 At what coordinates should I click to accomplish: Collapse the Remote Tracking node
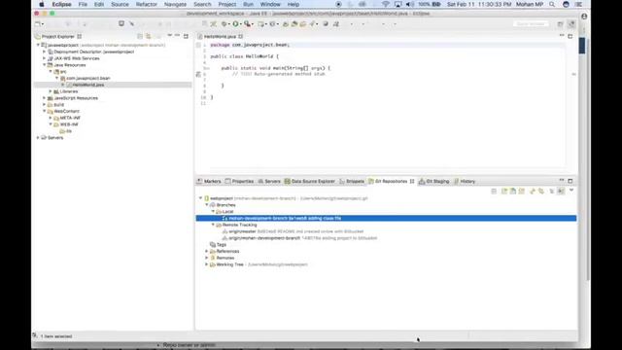coord(213,225)
